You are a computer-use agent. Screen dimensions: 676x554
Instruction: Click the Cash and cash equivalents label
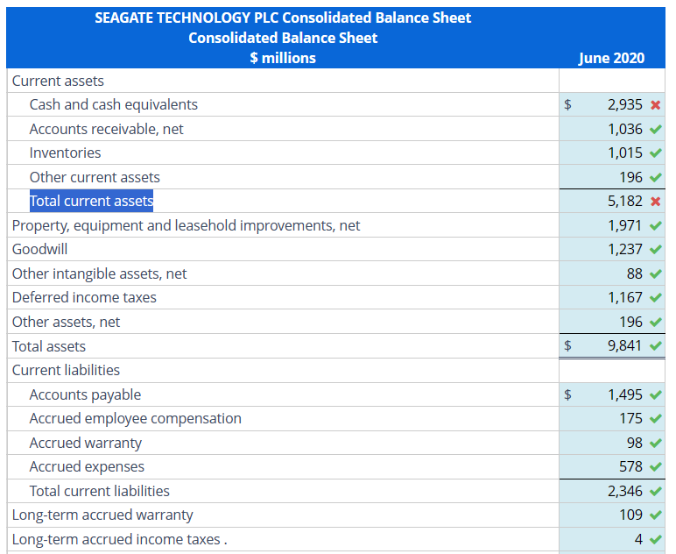(113, 105)
